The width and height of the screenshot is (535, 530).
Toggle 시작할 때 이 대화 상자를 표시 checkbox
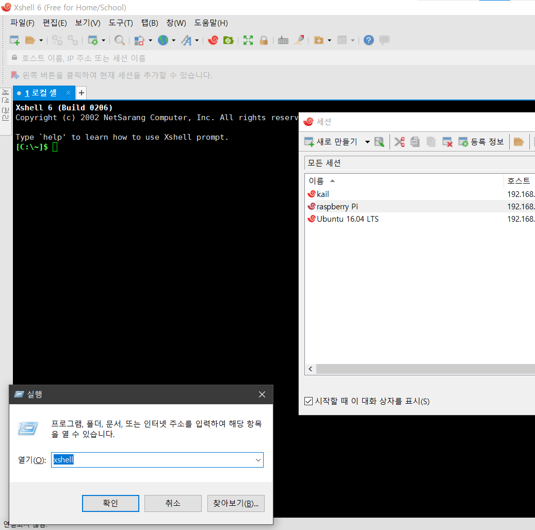click(309, 401)
